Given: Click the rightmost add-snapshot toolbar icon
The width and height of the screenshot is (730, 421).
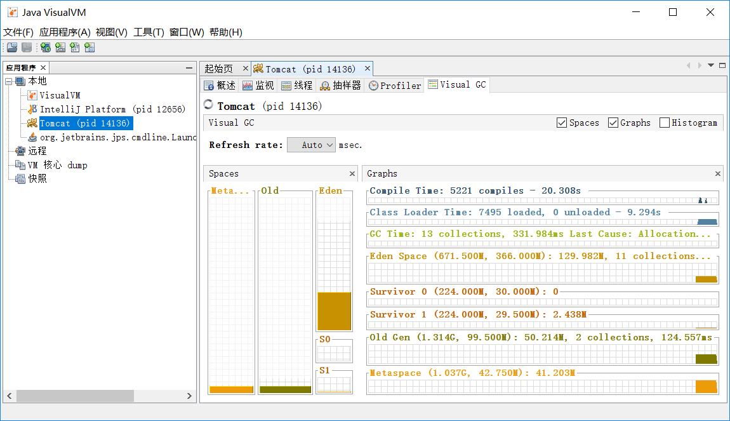Looking at the screenshot, I should (90, 48).
